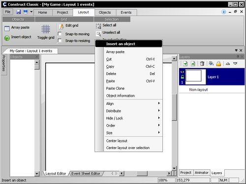246x184 pixels.
Task: Choose Array paste in the context menu
Action: tap(129, 52)
